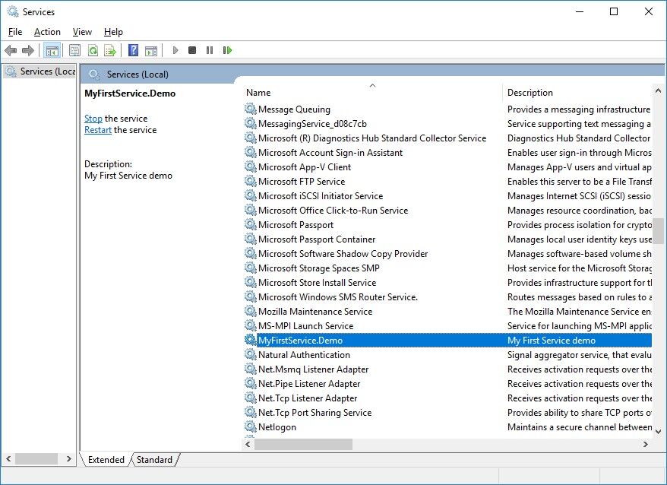Click the Start Service play icon
The height and width of the screenshot is (485, 667).
point(175,50)
